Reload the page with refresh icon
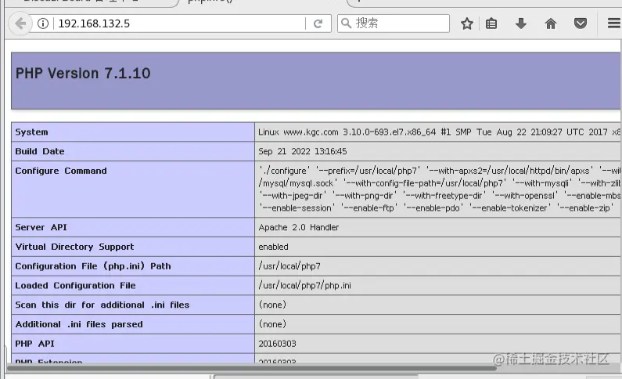Screen dimensions: 622x379 tap(318, 23)
